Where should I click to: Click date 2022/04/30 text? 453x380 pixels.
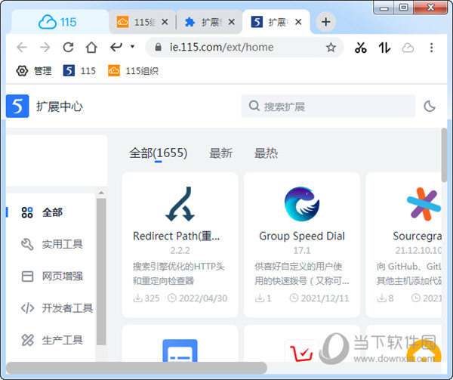tap(203, 298)
